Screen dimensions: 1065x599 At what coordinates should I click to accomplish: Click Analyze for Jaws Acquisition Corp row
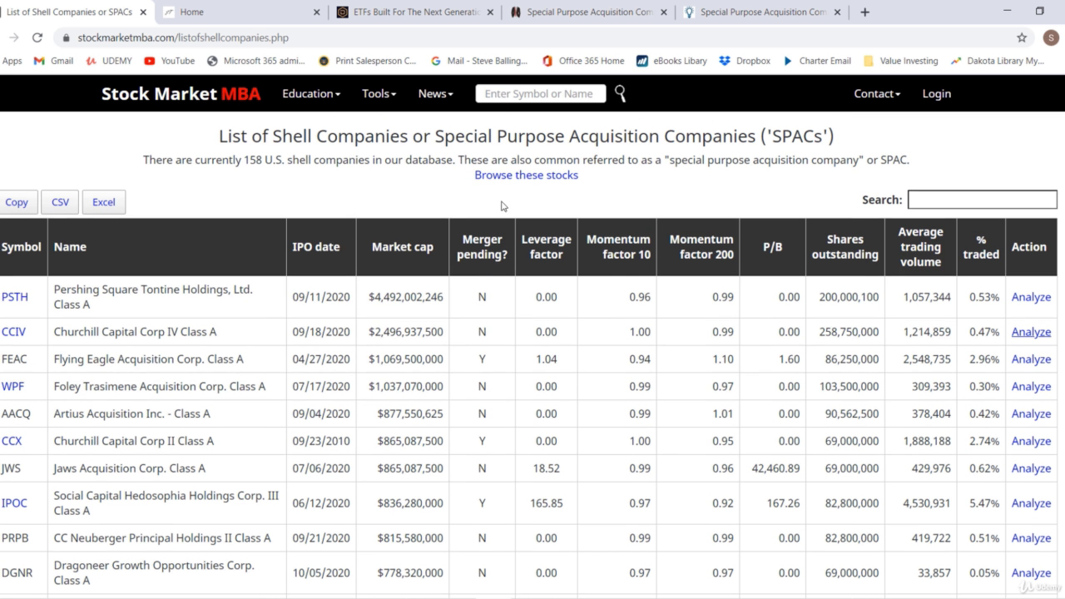(1031, 468)
